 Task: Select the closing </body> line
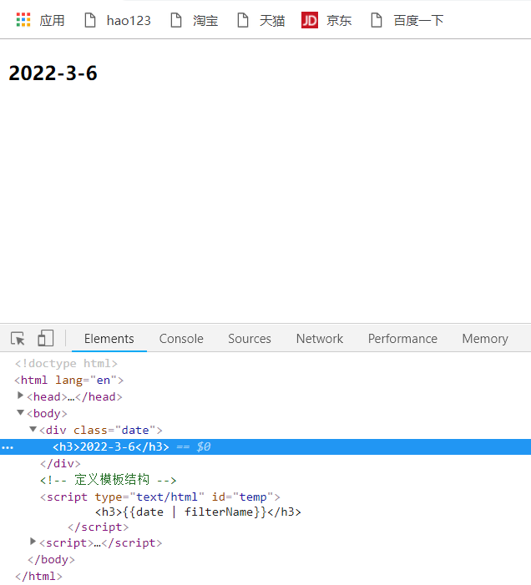pyautogui.click(x=51, y=560)
